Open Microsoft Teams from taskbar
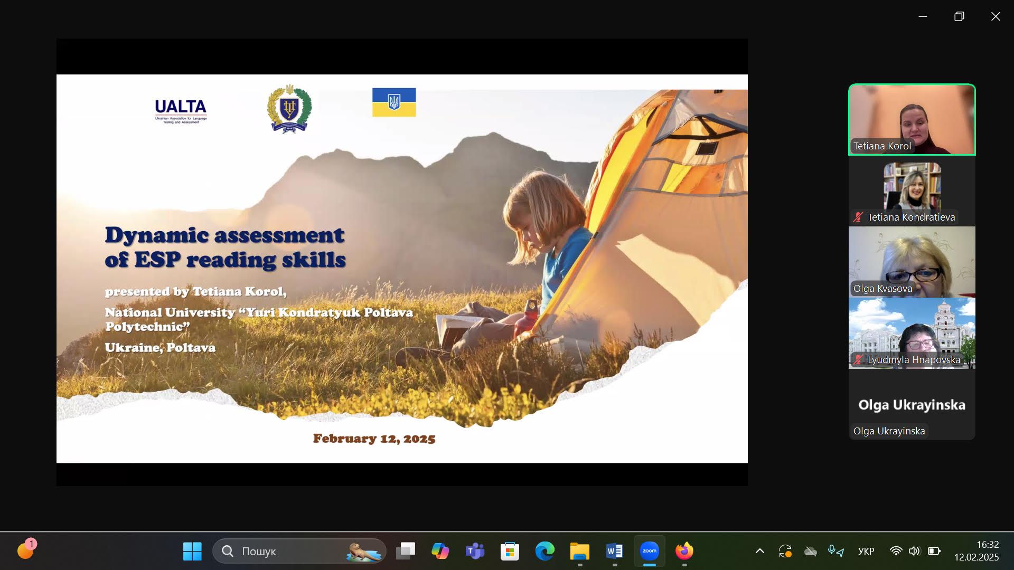 475,551
